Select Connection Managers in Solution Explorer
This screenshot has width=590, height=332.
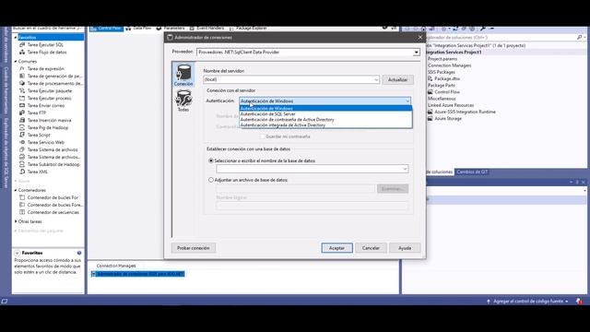(449, 65)
